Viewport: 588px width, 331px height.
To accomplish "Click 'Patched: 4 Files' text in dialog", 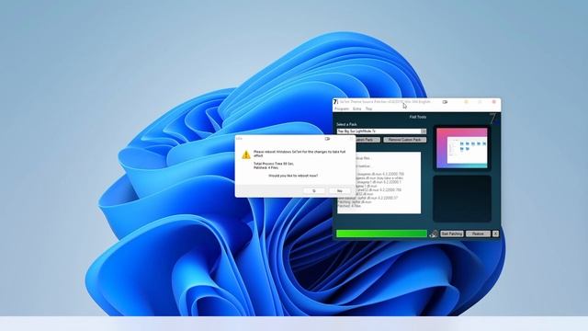I will tap(266, 167).
